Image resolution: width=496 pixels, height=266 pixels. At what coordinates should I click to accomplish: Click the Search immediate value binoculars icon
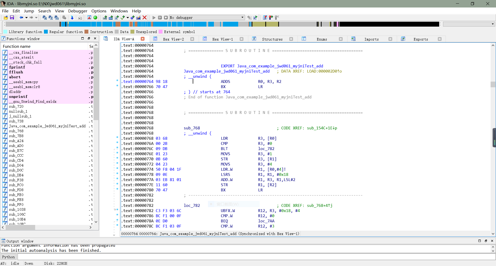[45, 18]
